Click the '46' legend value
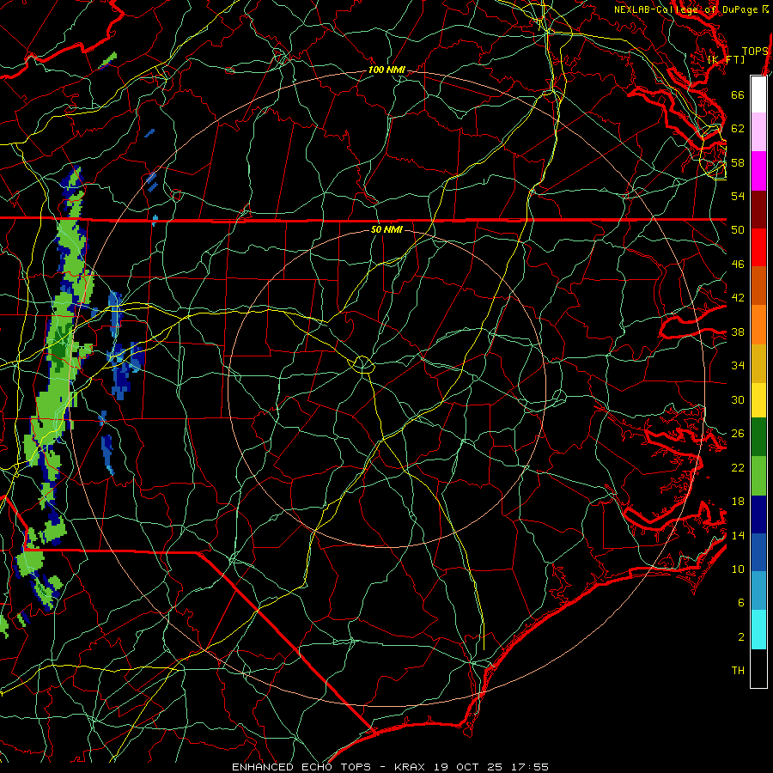 pyautogui.click(x=738, y=265)
